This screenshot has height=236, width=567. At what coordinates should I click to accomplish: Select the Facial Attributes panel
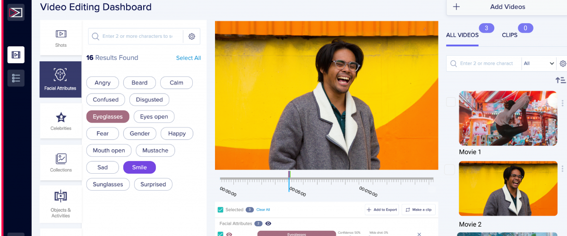point(60,79)
